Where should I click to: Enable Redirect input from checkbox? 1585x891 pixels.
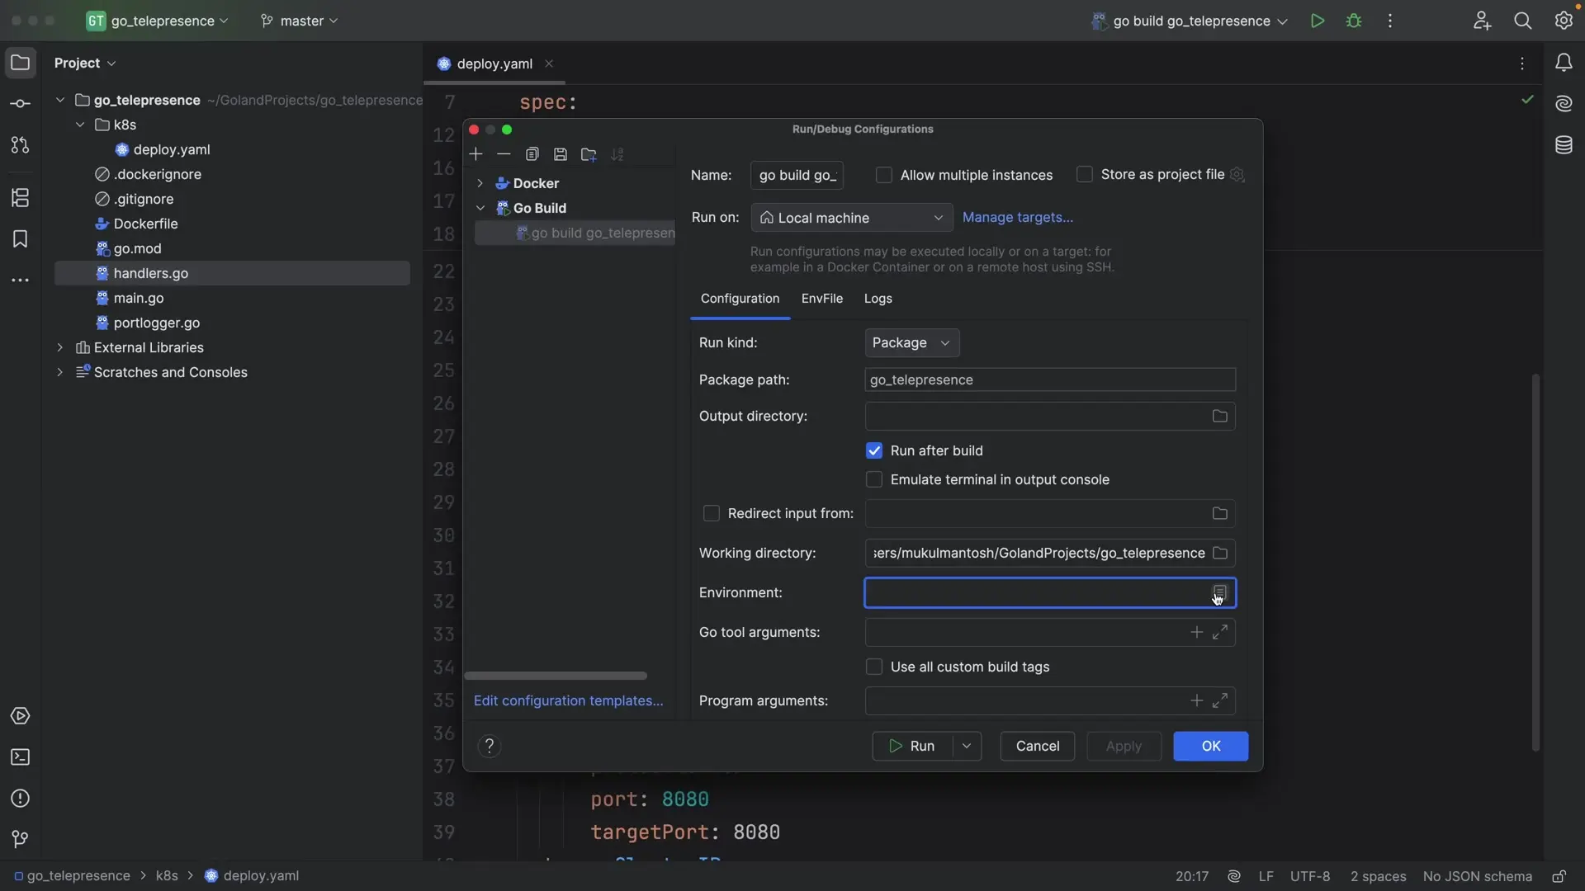[x=711, y=513]
